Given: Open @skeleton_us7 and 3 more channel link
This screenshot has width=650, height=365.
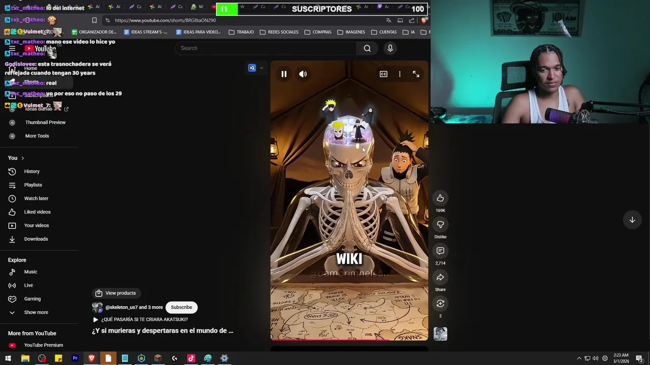Looking at the screenshot, I should 134,307.
